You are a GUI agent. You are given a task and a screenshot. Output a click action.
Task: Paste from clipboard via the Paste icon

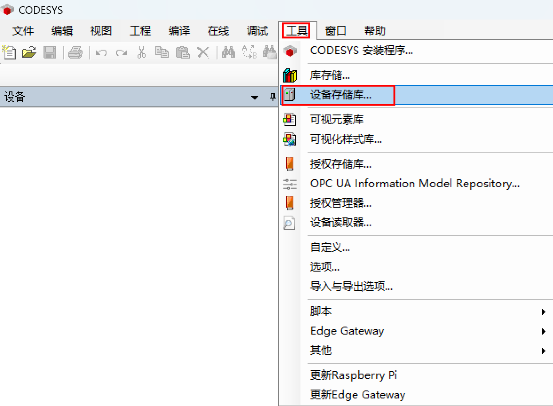pyautogui.click(x=182, y=52)
